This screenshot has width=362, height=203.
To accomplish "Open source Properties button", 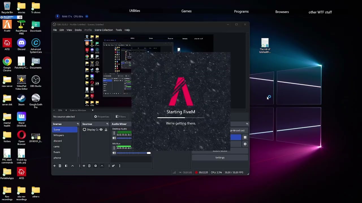I will click(102, 117).
